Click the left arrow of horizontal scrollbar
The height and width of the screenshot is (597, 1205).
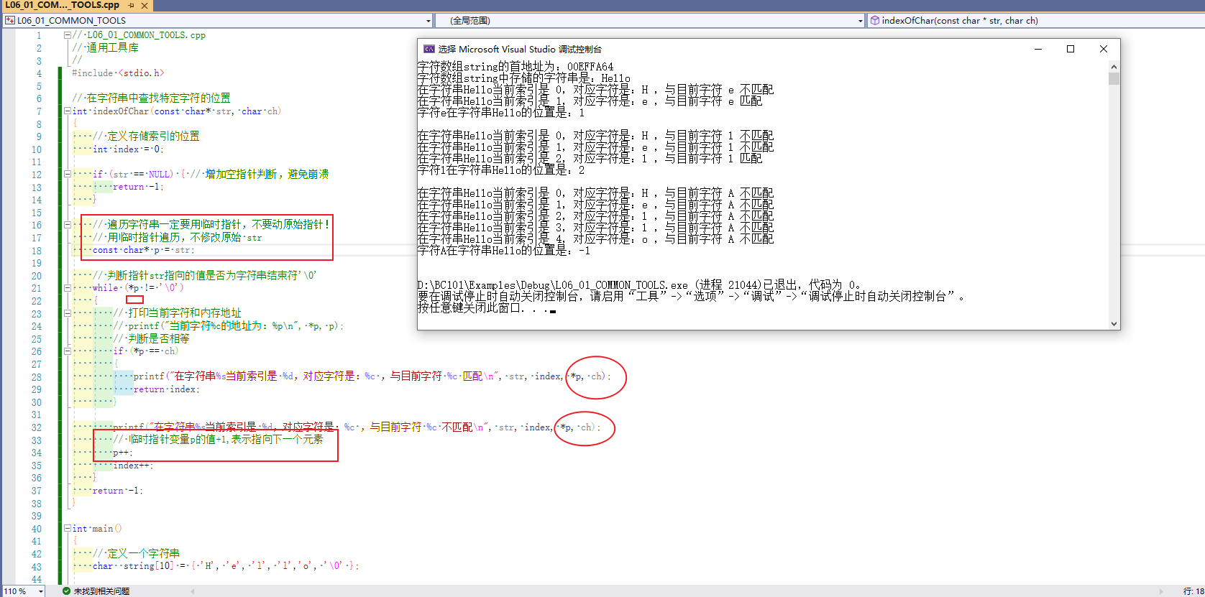pyautogui.click(x=193, y=591)
